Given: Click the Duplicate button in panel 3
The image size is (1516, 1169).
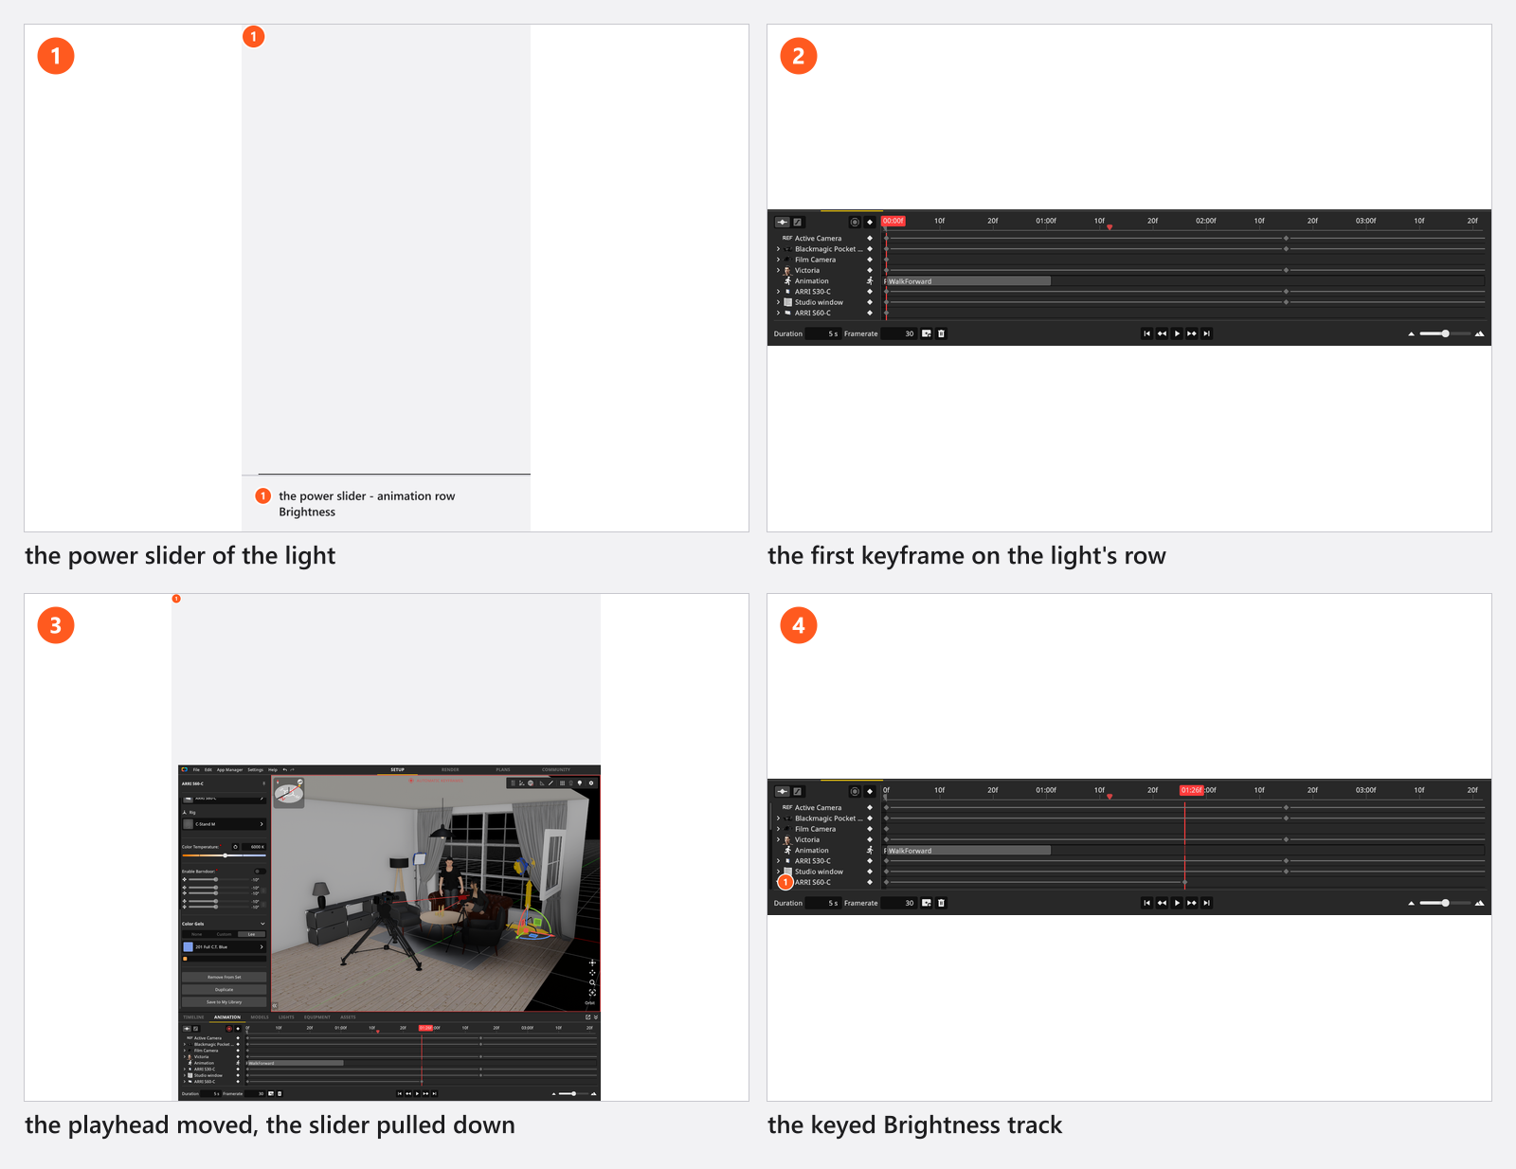Looking at the screenshot, I should click(225, 989).
